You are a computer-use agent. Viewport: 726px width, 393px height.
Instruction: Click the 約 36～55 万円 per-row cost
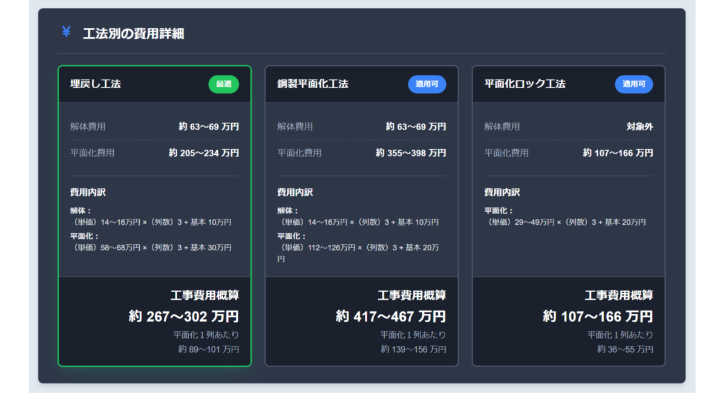[625, 349]
